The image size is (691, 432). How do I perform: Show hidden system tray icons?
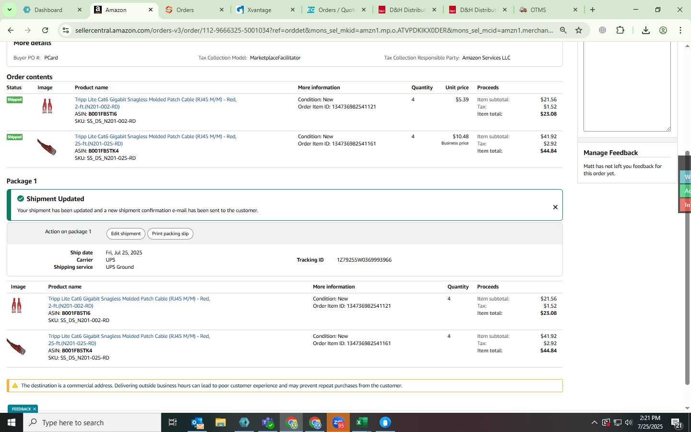click(x=594, y=422)
